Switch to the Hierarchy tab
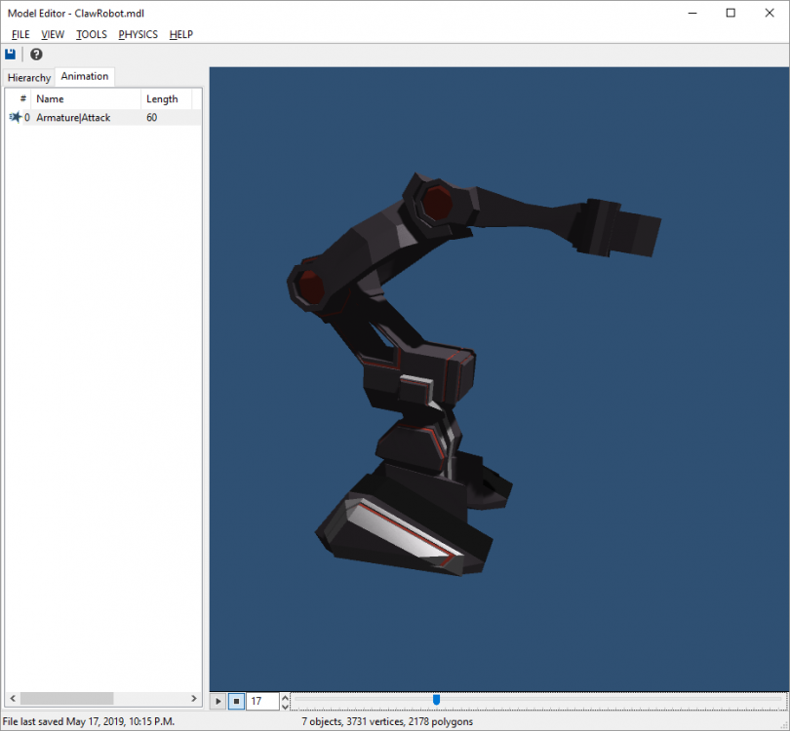Image resolution: width=790 pixels, height=731 pixels. click(x=29, y=78)
